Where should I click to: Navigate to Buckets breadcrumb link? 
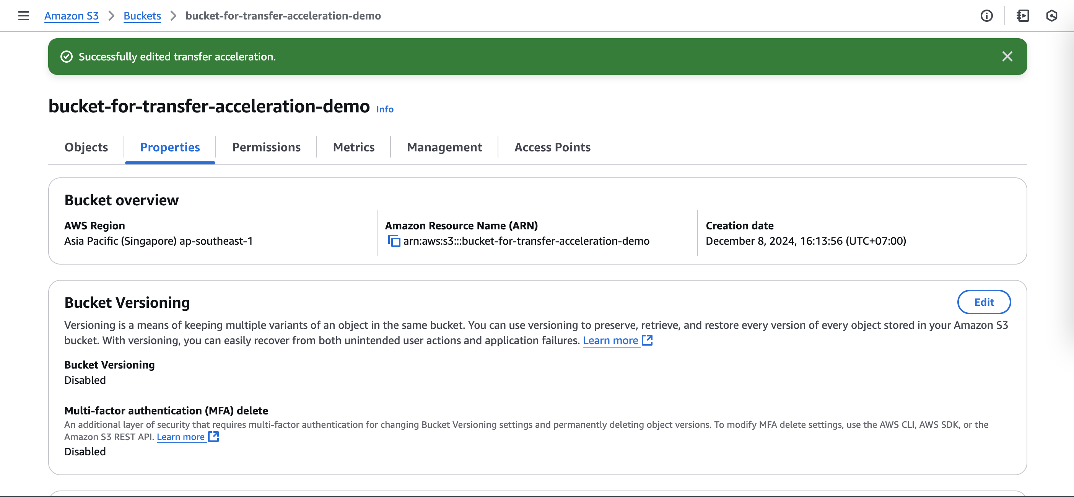click(142, 16)
